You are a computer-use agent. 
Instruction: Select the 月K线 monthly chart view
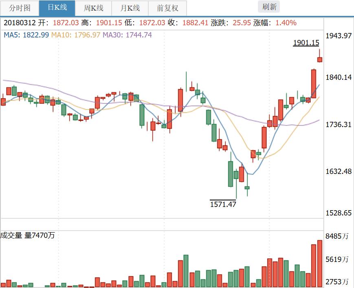click(130, 8)
